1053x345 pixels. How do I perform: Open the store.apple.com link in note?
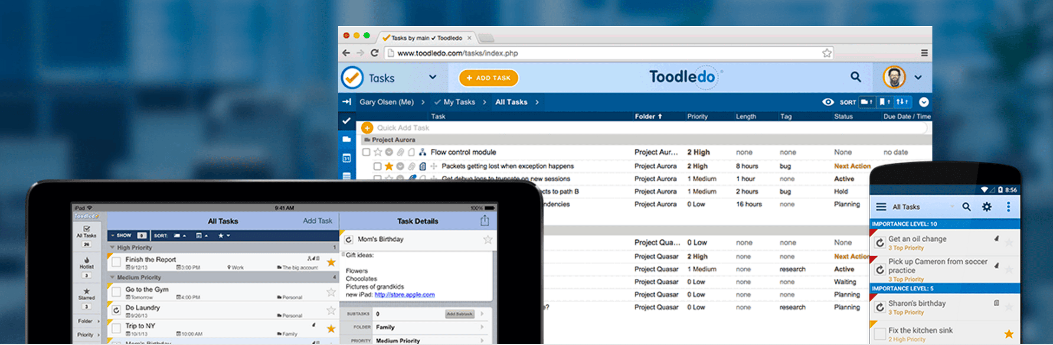click(x=404, y=295)
